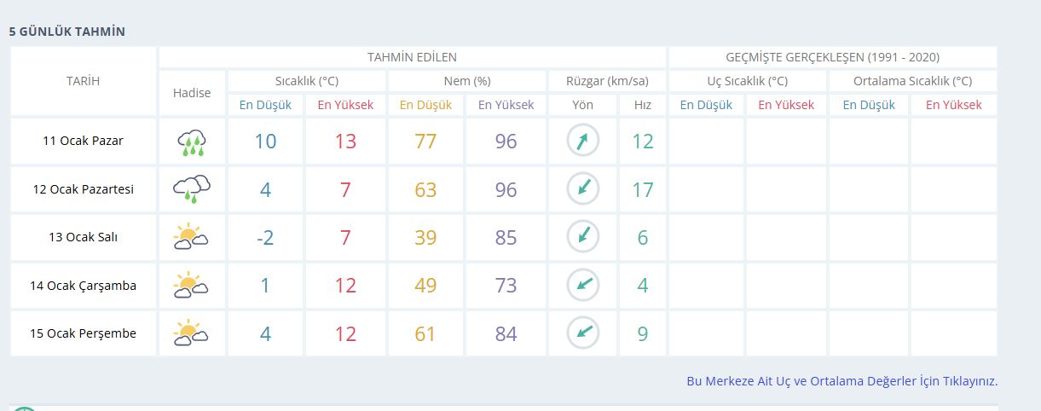This screenshot has height=411, width=1041.
Task: Click the rain icon for 11 Ocak Pazar
Action: click(x=192, y=142)
